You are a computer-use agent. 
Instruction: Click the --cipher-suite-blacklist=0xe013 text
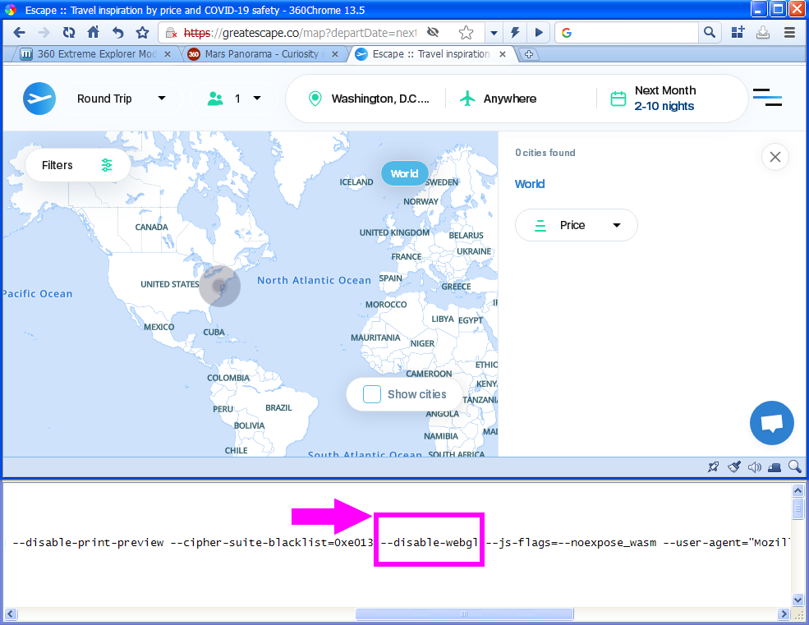(271, 542)
